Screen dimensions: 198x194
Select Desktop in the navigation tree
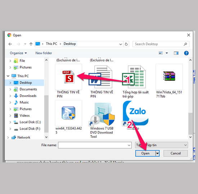click(26, 83)
